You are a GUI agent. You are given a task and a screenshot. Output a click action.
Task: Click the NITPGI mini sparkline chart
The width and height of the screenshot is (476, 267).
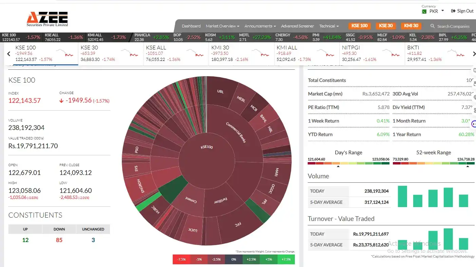click(391, 52)
